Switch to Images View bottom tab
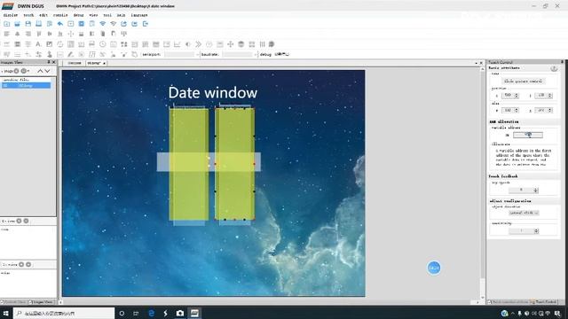Viewport: 568px width, 319px height. [x=42, y=302]
